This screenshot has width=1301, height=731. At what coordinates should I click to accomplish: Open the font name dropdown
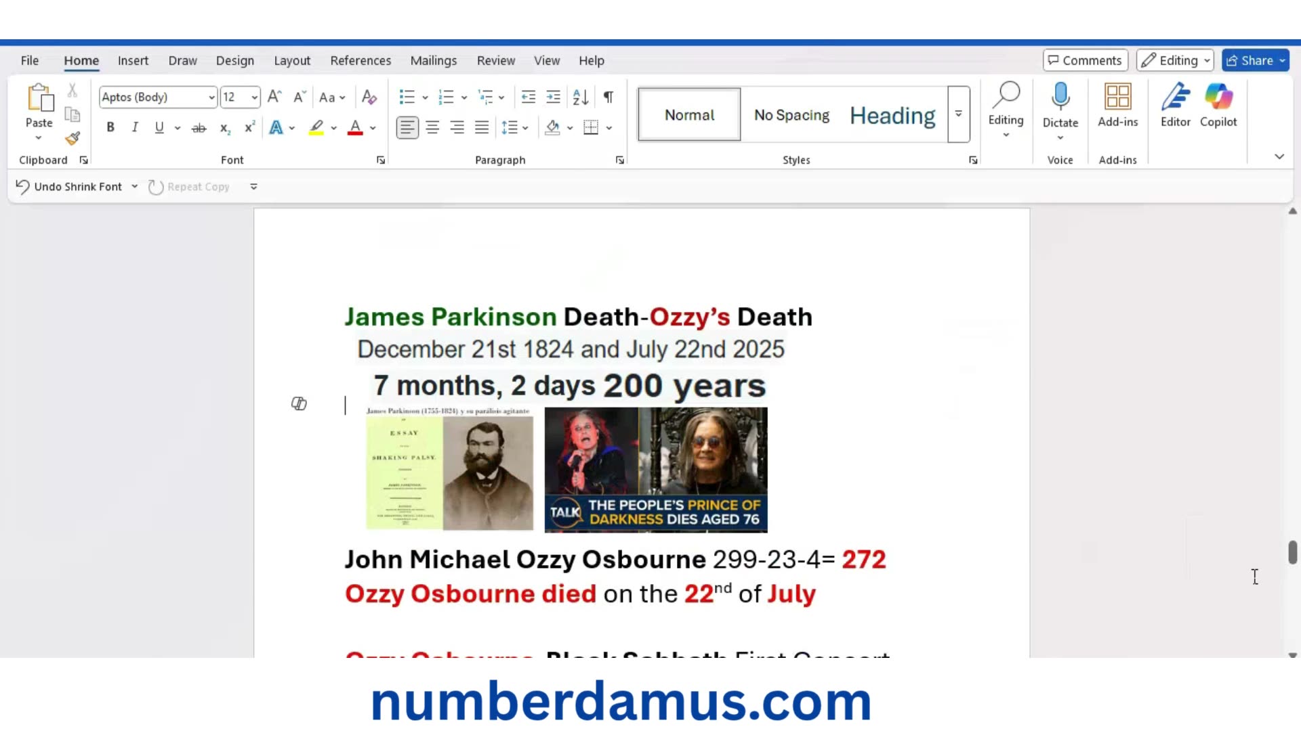coord(211,97)
